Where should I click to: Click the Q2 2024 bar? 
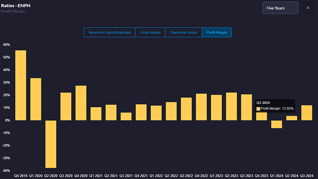[292, 118]
